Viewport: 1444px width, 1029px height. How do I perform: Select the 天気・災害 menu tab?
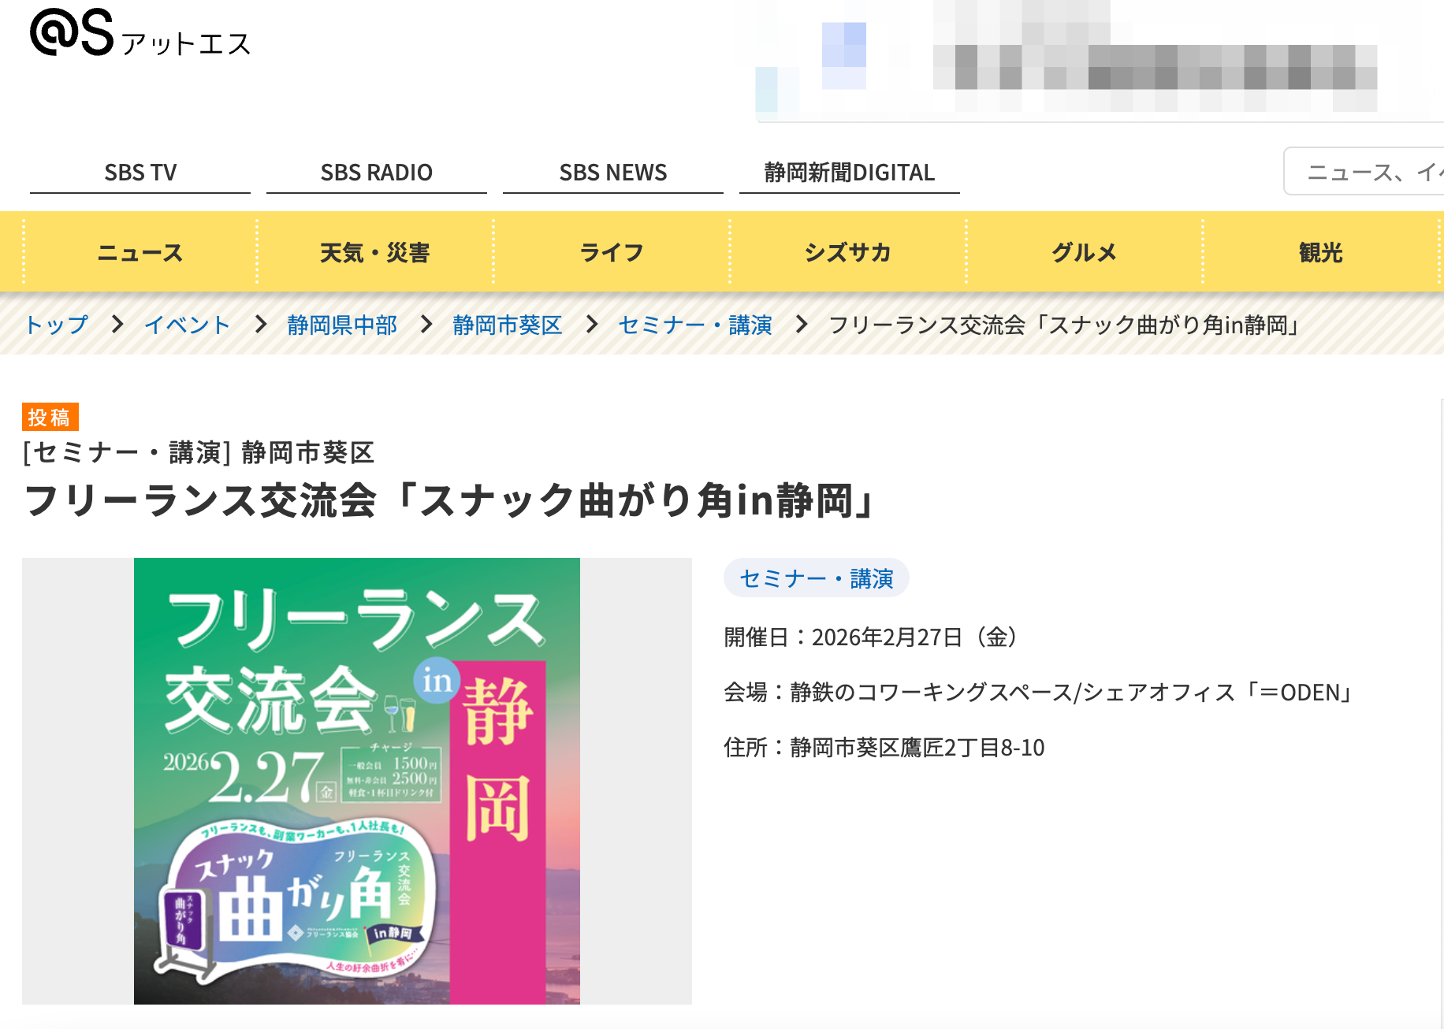coord(374,253)
